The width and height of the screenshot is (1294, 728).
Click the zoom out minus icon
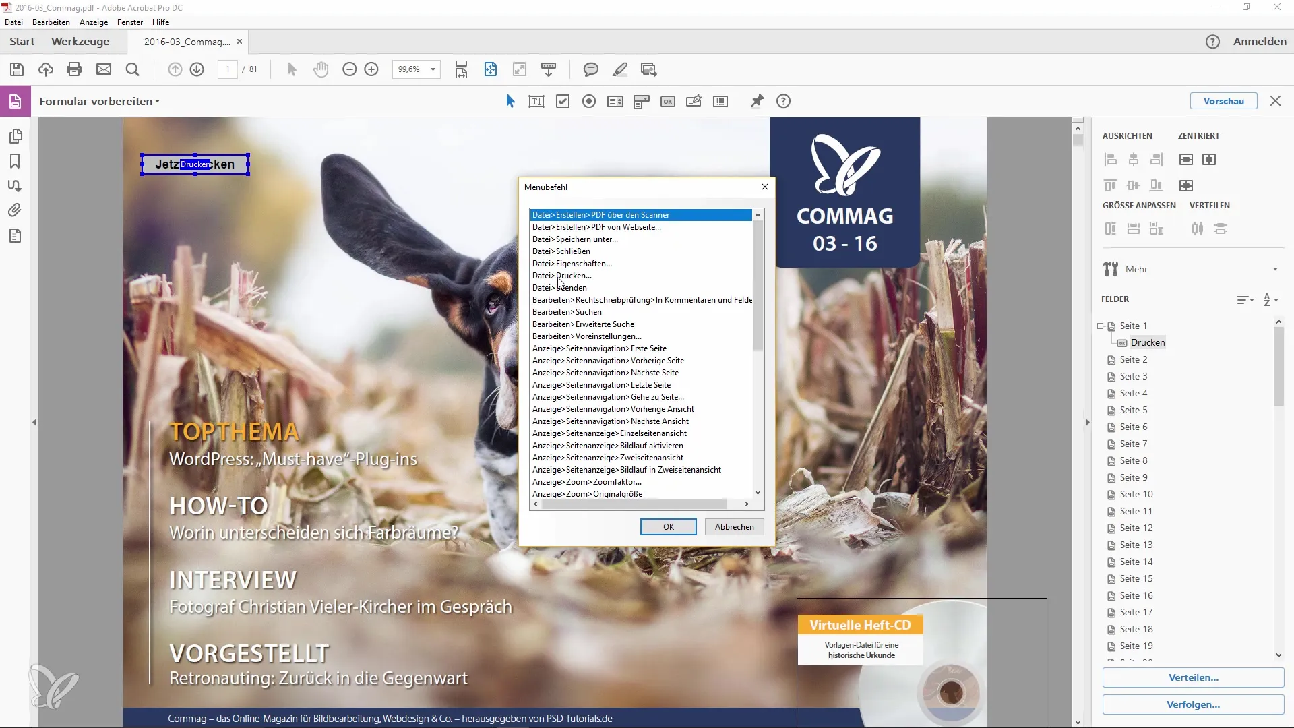click(349, 69)
